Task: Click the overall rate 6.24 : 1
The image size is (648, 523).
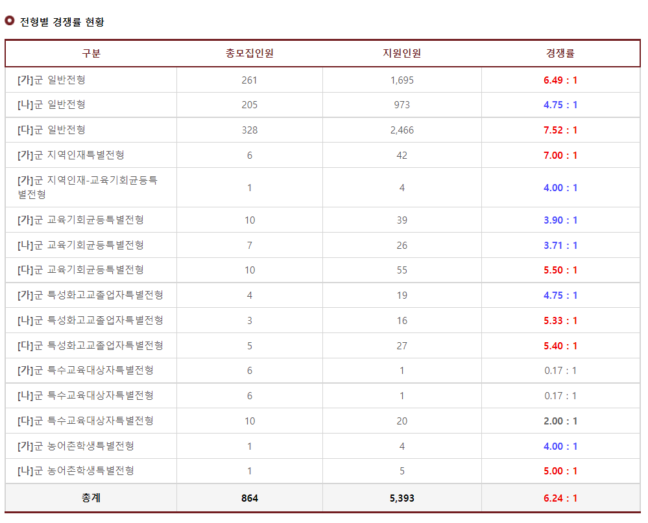Action: (560, 498)
